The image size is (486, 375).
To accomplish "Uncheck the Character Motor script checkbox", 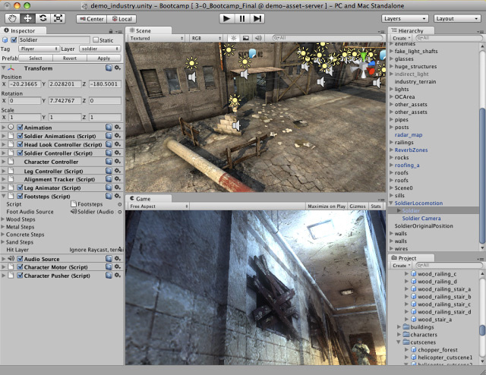I will (20, 267).
